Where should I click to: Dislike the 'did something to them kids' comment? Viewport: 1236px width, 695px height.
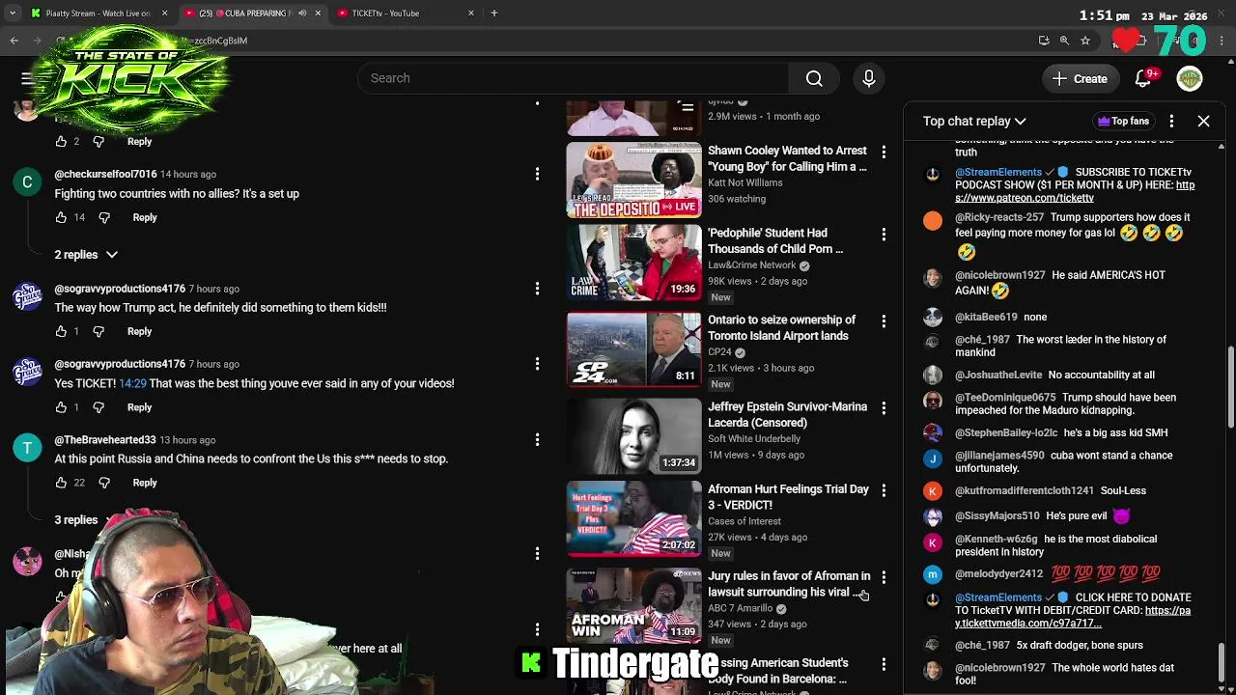tap(98, 331)
